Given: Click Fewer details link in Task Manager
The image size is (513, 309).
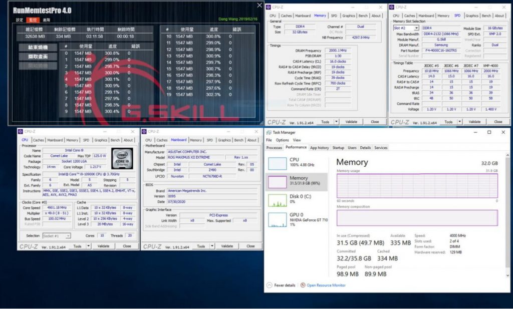Looking at the screenshot, I should (285, 285).
